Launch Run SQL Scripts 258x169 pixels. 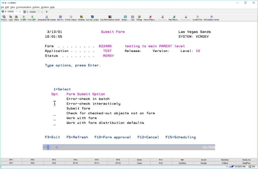(92, 18)
